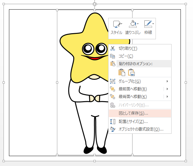
Task: Click the rotation handle above the selection
Action: pos(94,4)
